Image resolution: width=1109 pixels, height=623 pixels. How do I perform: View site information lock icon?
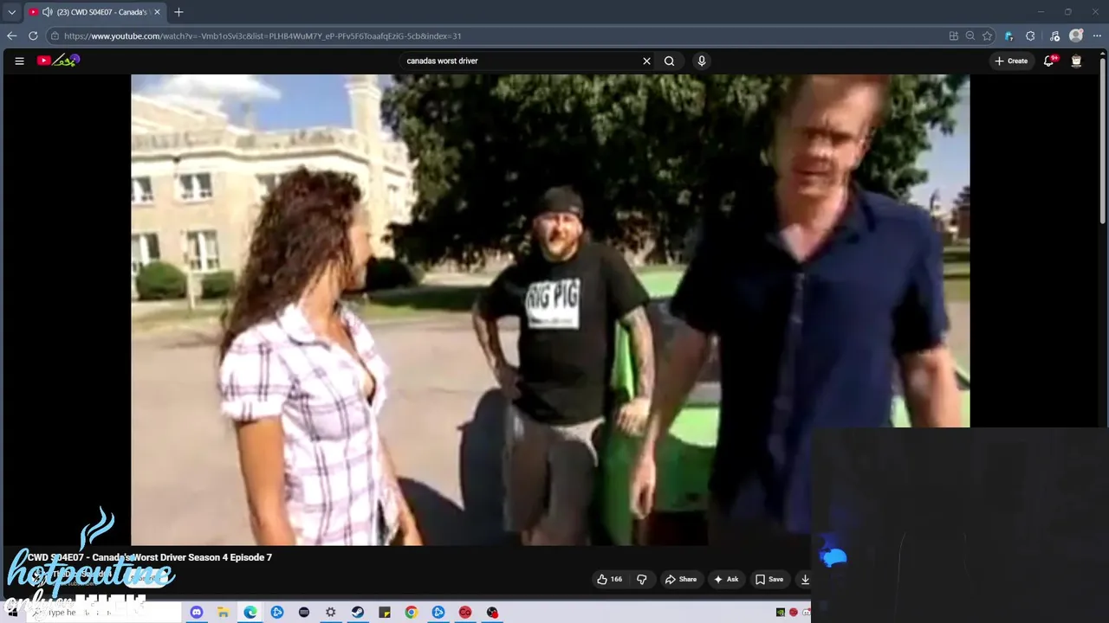[55, 36]
